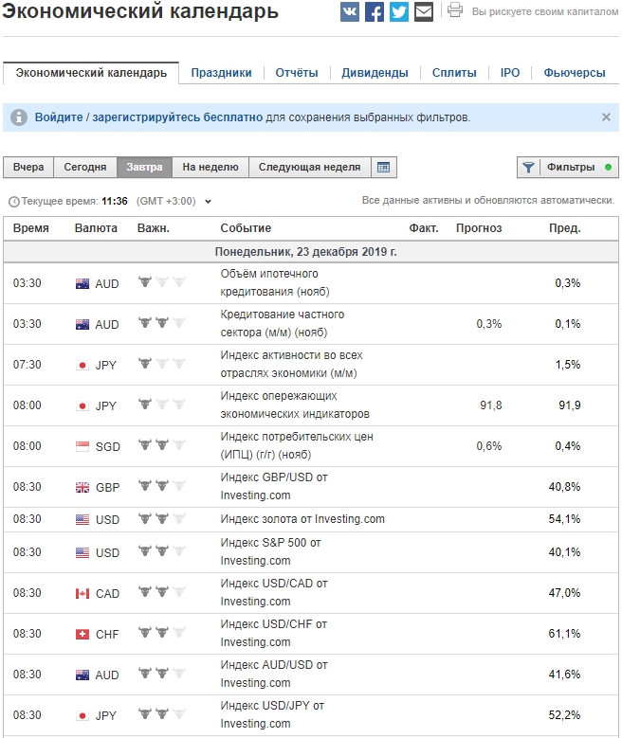Open the Фильтры filter panel
The height and width of the screenshot is (738, 622).
coord(568,168)
